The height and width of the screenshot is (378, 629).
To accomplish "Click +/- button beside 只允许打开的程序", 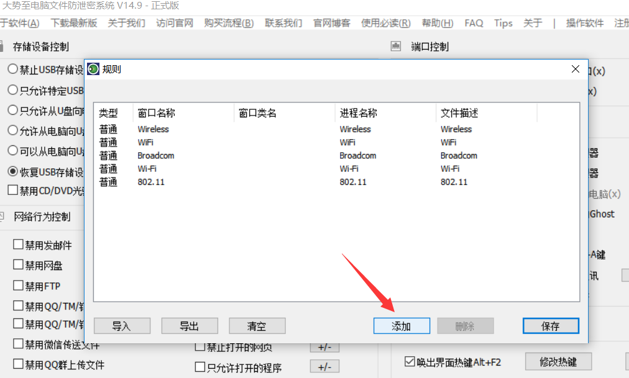I will tap(324, 367).
